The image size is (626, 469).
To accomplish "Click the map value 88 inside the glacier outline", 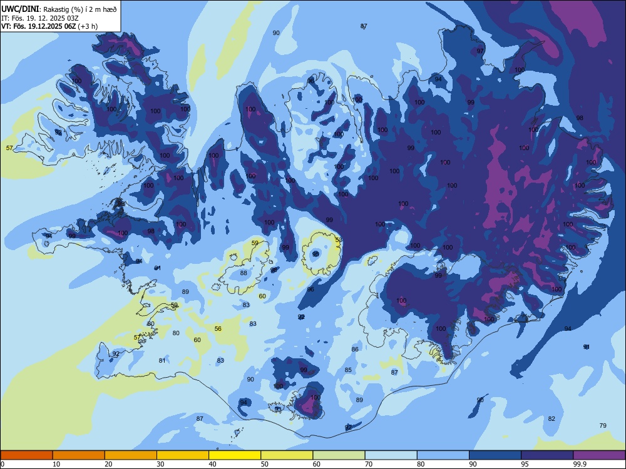I will pos(244,273).
